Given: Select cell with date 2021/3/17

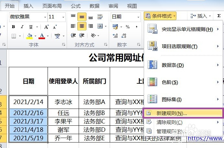Looking at the screenshot, I should (x=28, y=121).
